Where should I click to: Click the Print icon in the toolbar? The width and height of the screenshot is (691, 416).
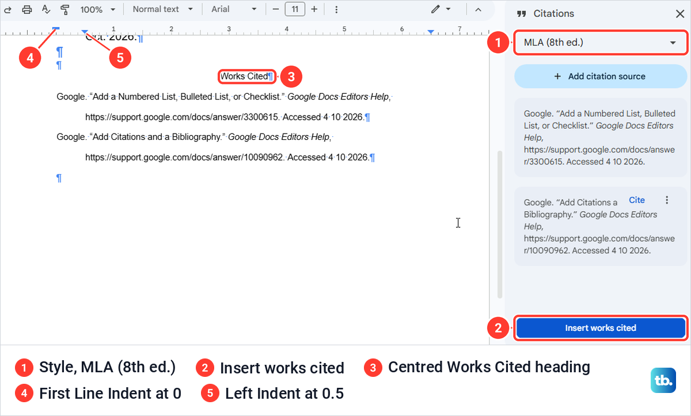point(26,9)
